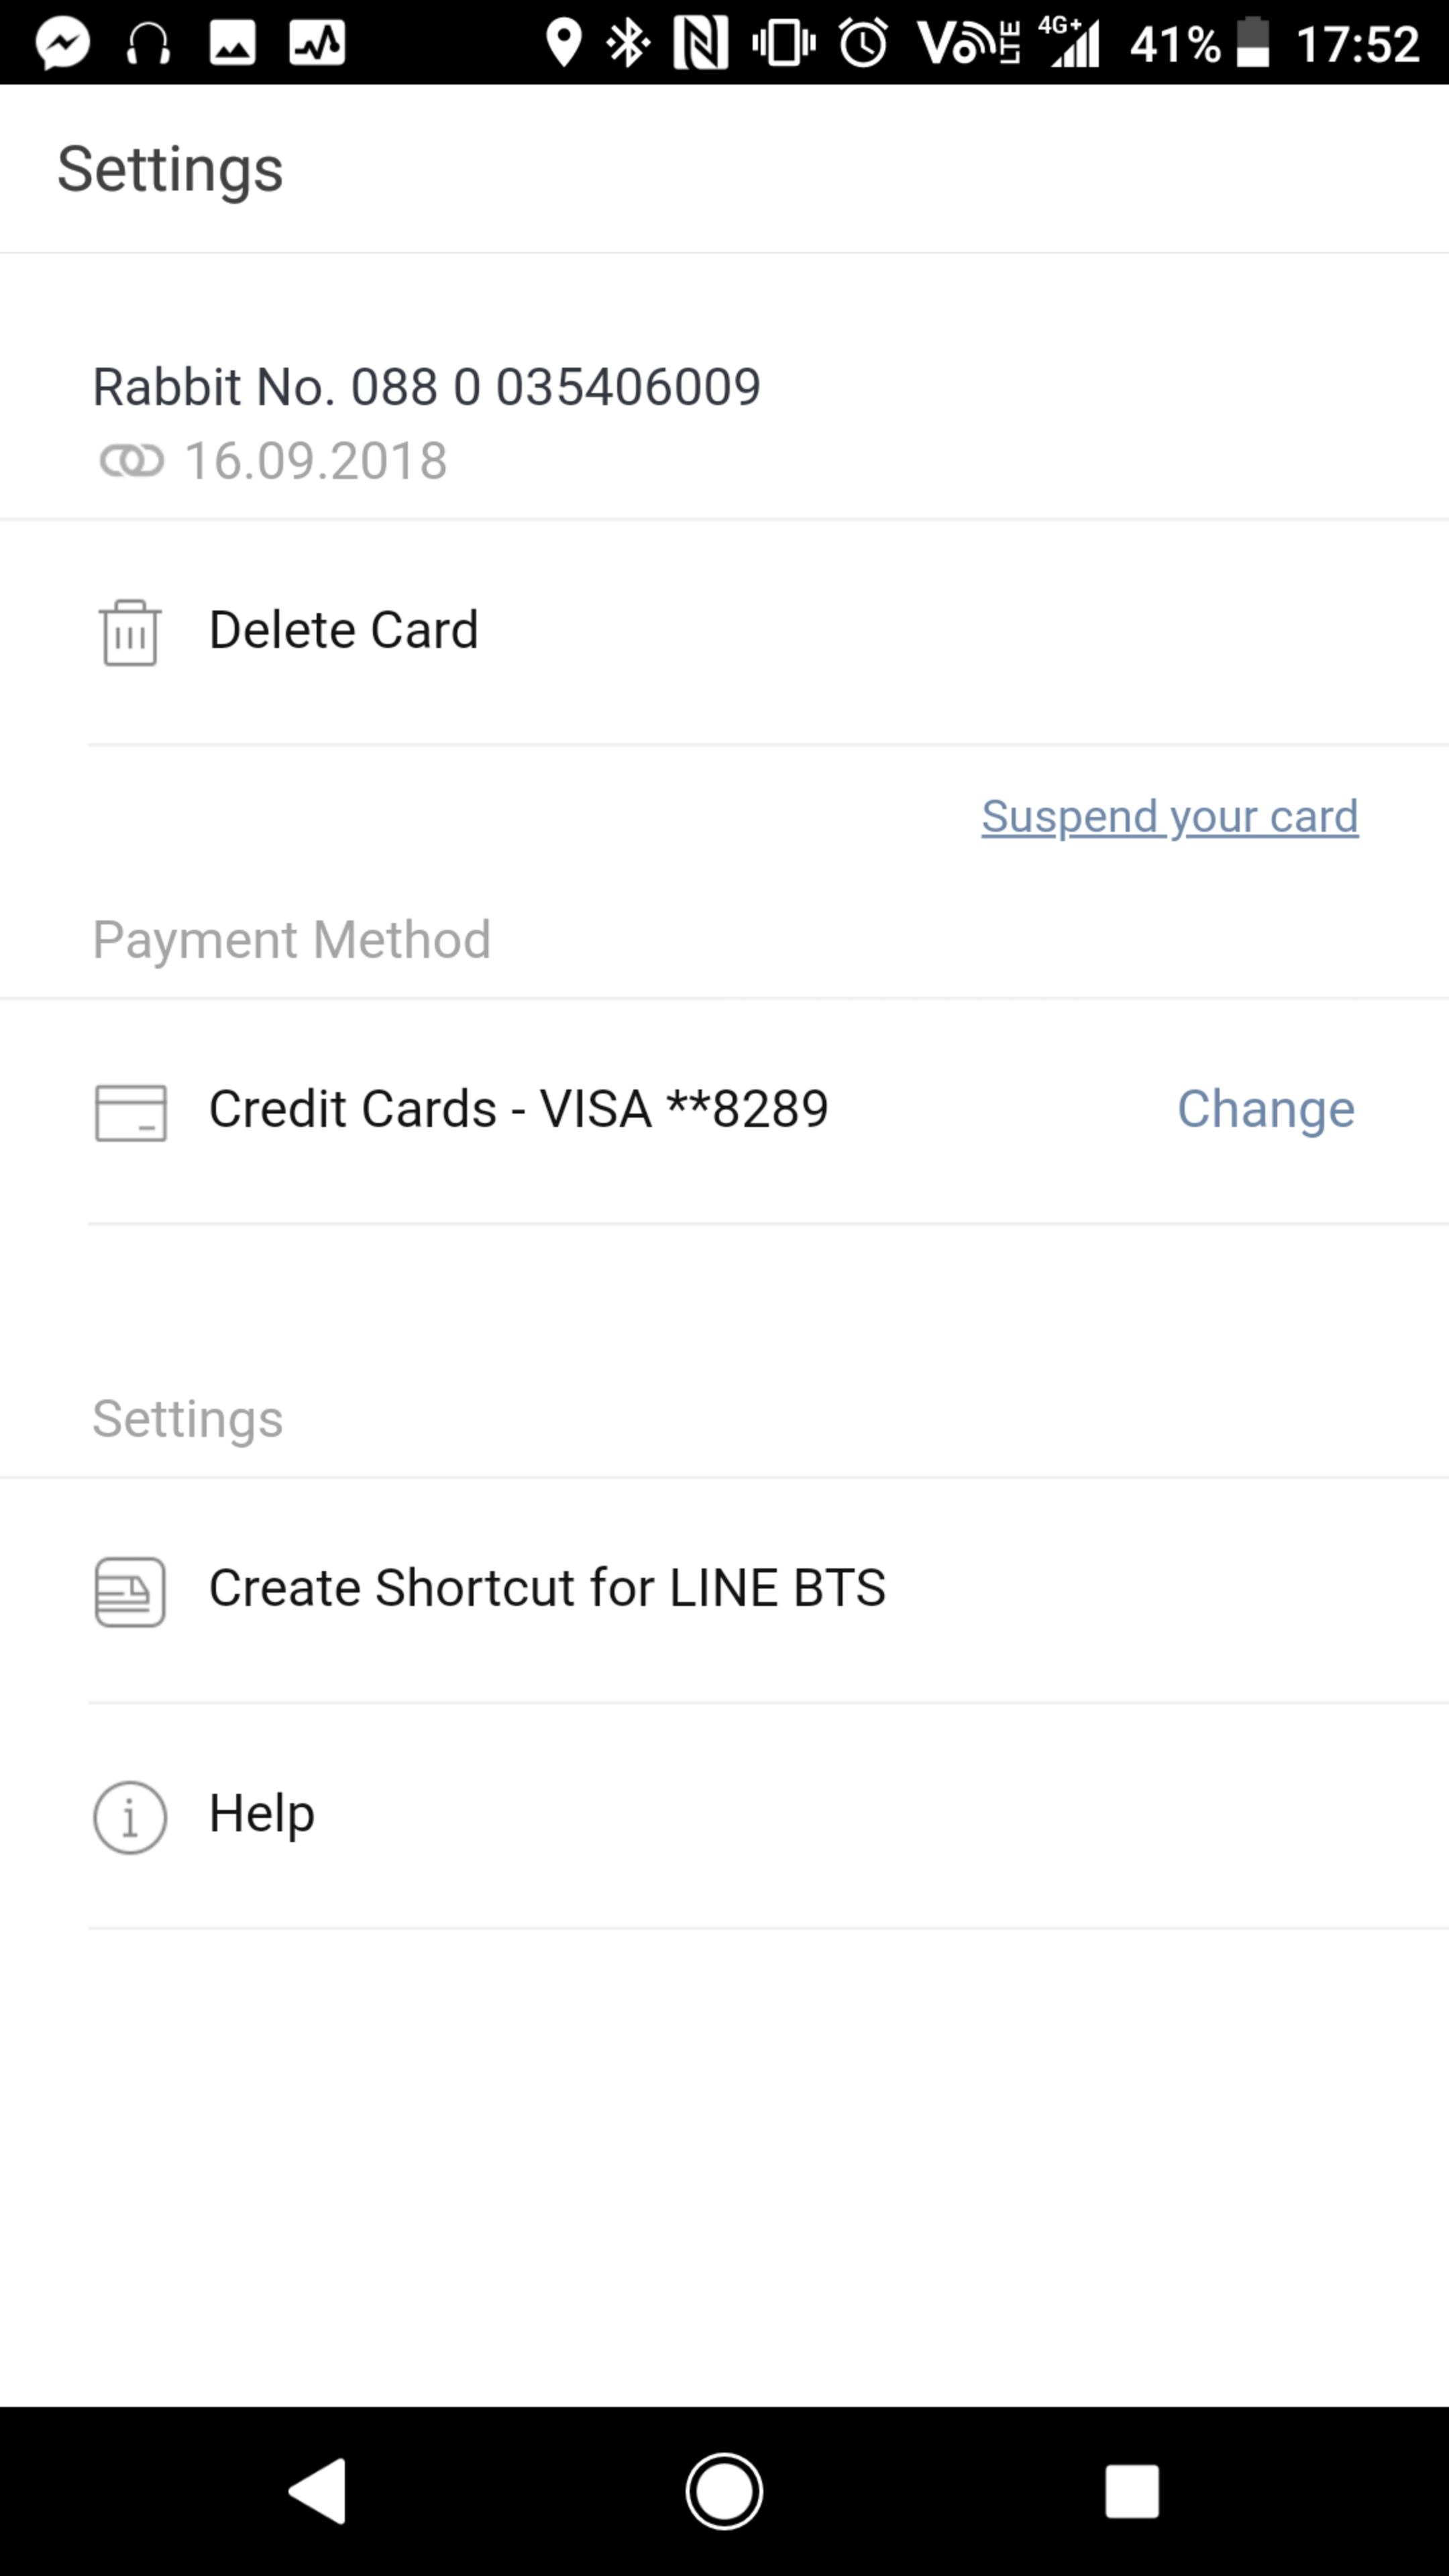Tap the NFC status bar icon
The width and height of the screenshot is (1449, 2576).
click(x=700, y=44)
